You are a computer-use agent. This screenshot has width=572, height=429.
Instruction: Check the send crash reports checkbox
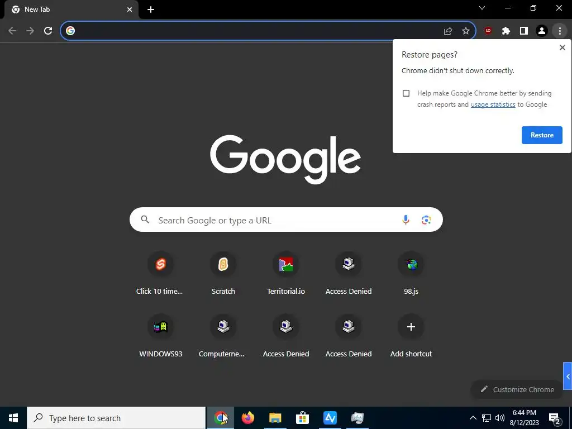(x=406, y=93)
